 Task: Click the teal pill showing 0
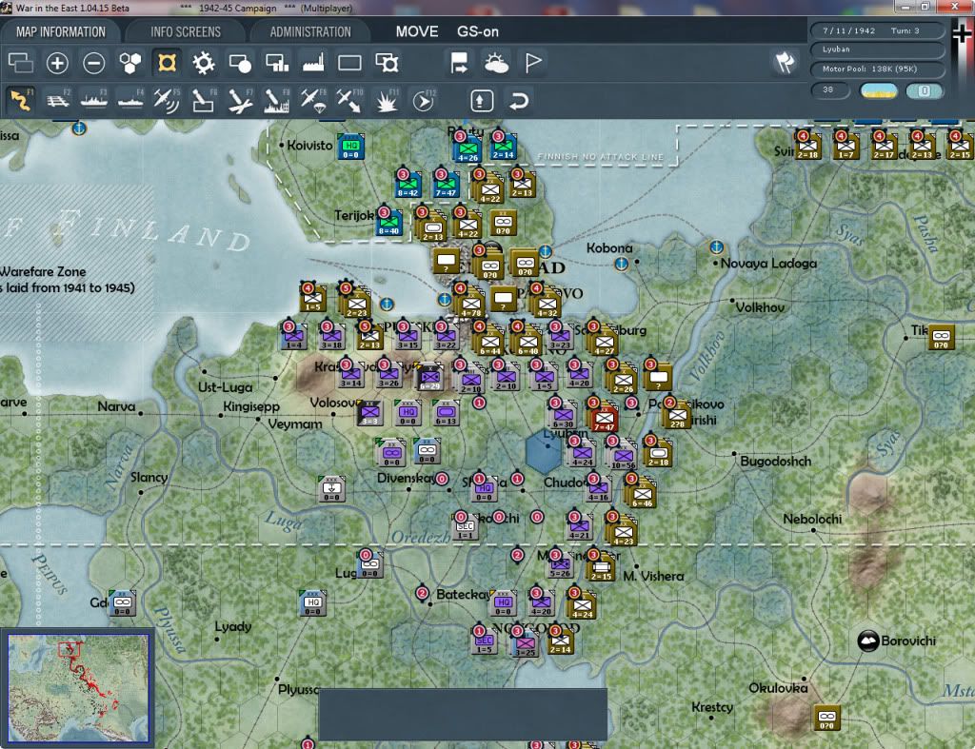point(924,90)
